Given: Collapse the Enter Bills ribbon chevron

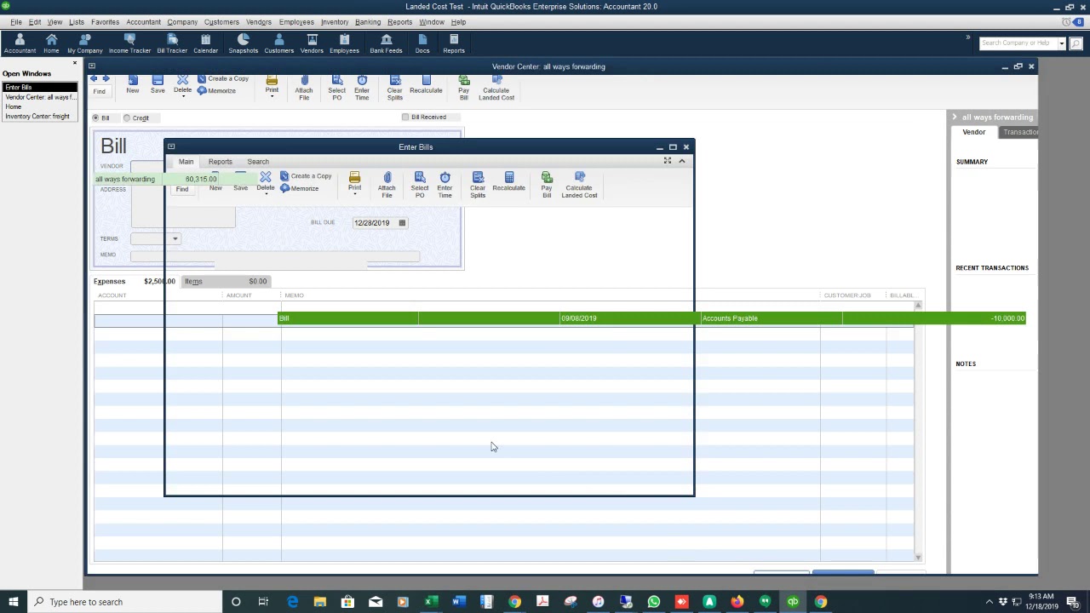Looking at the screenshot, I should (681, 161).
